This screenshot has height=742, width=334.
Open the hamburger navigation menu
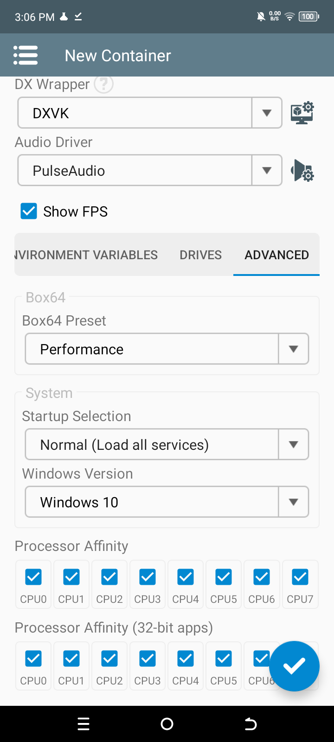tap(26, 55)
